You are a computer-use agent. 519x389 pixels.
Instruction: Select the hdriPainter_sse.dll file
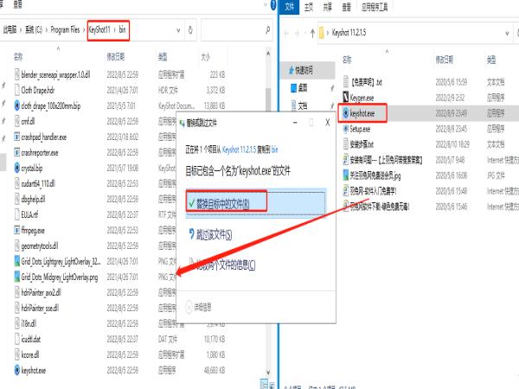tap(40, 308)
